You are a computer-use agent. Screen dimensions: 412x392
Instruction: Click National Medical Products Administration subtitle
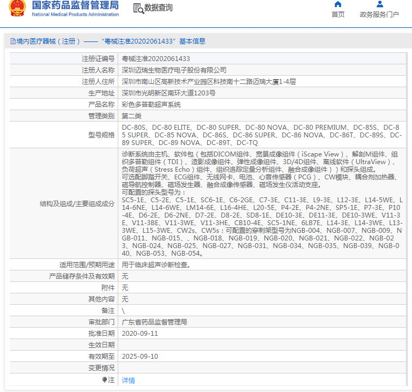click(75, 15)
